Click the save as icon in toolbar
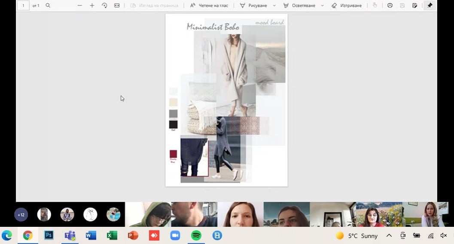 click(x=414, y=6)
